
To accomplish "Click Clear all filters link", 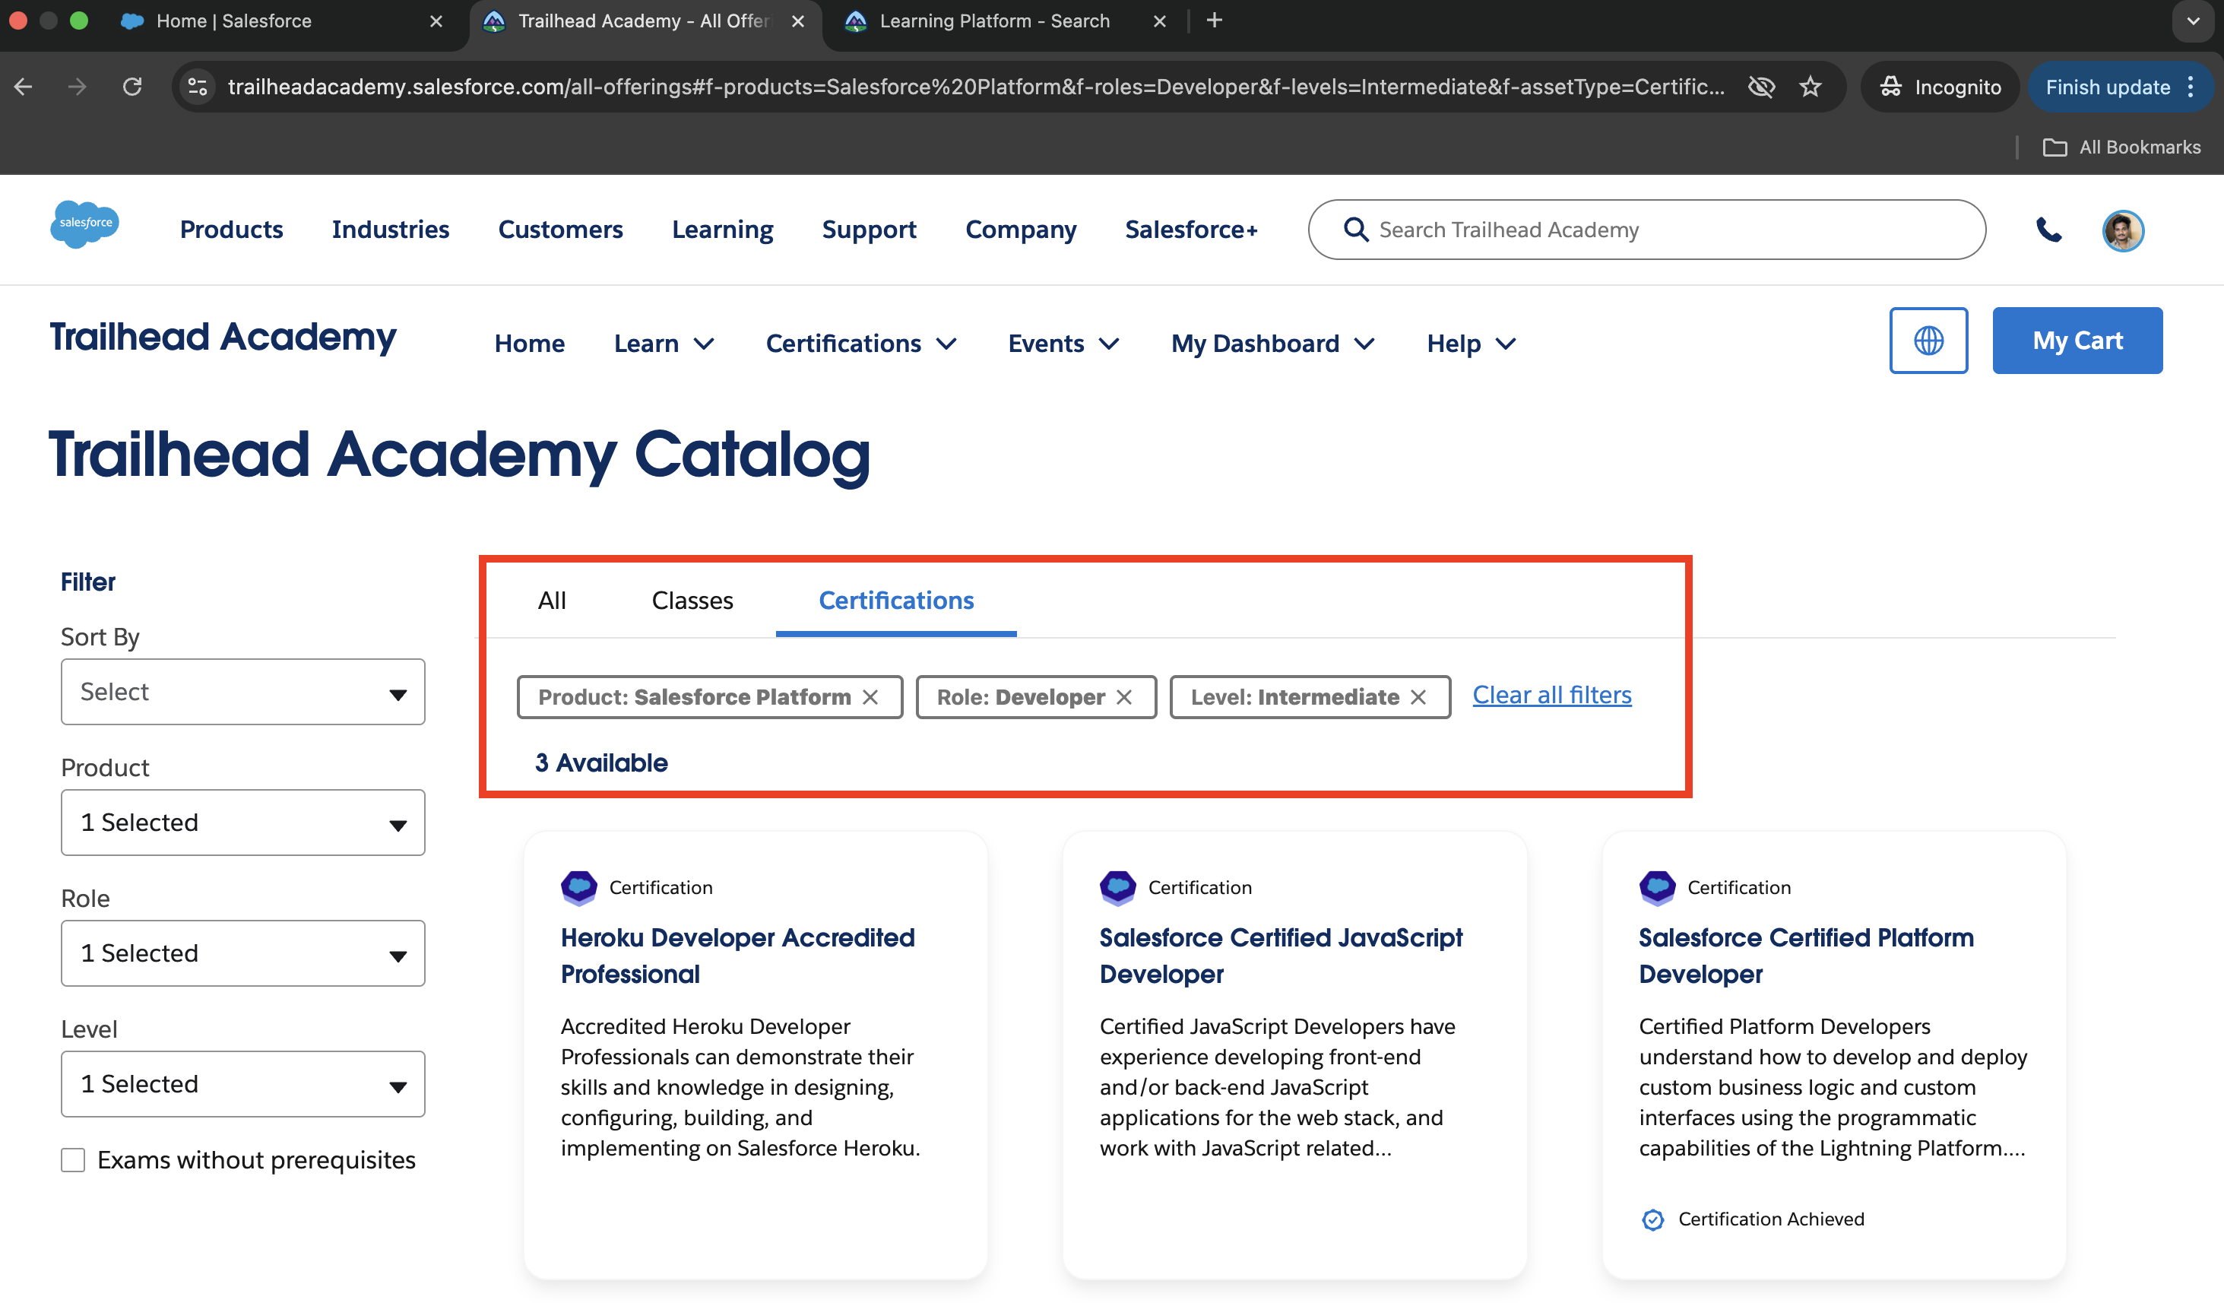I will click(x=1551, y=695).
